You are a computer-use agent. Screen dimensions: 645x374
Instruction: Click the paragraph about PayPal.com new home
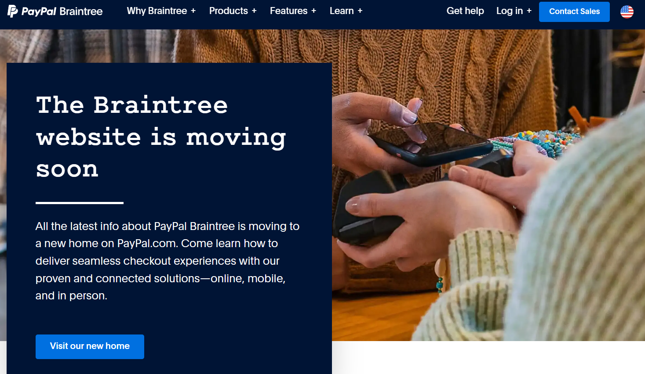coord(168,261)
